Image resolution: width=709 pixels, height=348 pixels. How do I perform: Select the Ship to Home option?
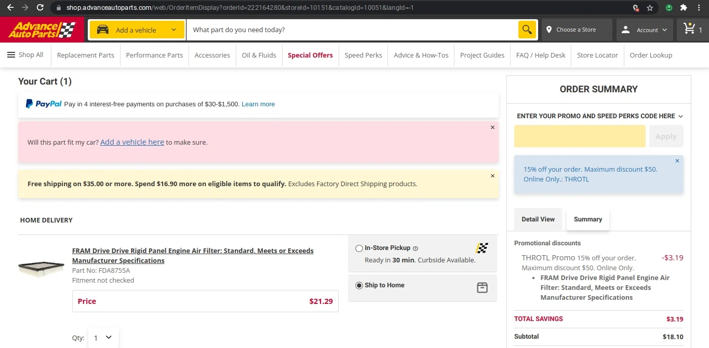click(x=359, y=285)
